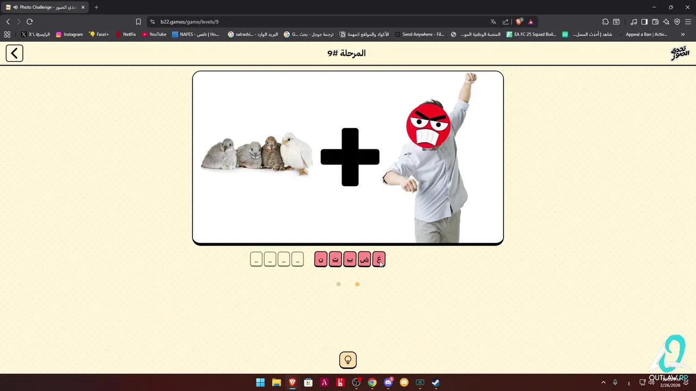Open the Windows Start menu
The image size is (696, 391).
pyautogui.click(x=260, y=382)
